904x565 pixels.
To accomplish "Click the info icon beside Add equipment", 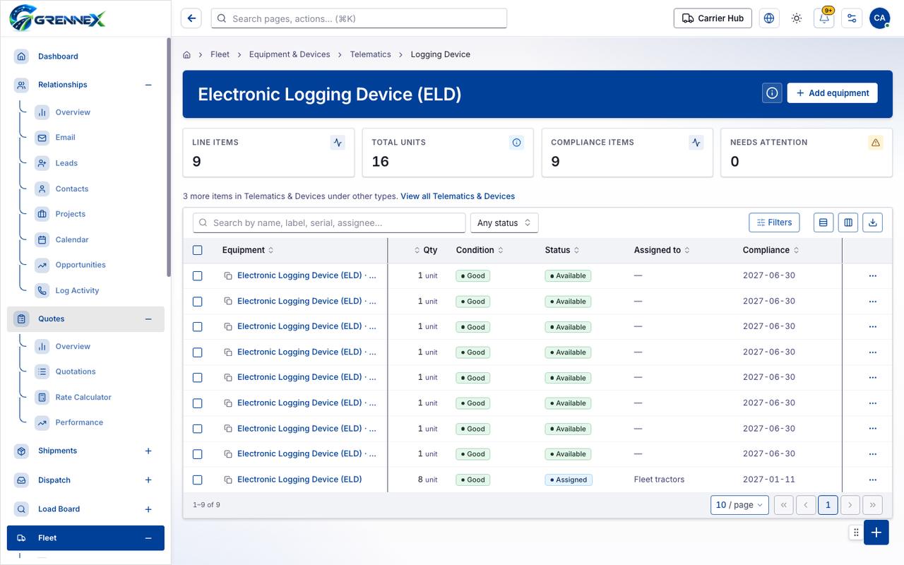I will tap(772, 93).
